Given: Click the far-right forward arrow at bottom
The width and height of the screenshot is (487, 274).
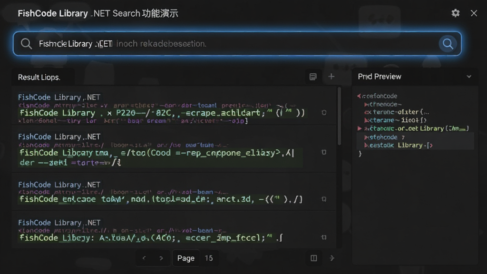Looking at the screenshot, I should tap(331, 258).
